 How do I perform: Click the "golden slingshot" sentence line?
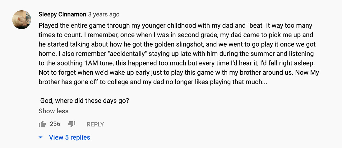coord(177,45)
